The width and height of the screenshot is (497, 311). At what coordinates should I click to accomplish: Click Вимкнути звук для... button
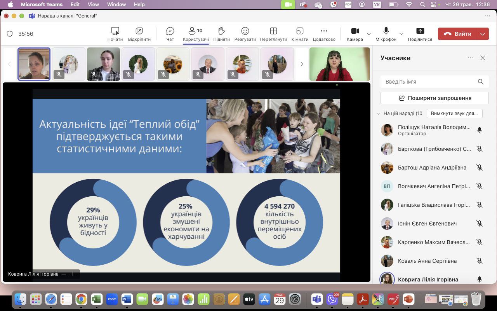click(454, 114)
